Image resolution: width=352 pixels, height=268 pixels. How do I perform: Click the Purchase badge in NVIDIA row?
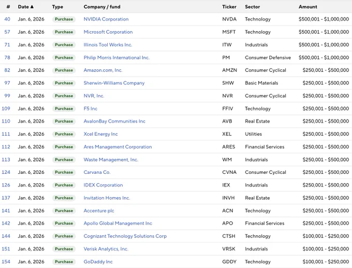(x=64, y=19)
